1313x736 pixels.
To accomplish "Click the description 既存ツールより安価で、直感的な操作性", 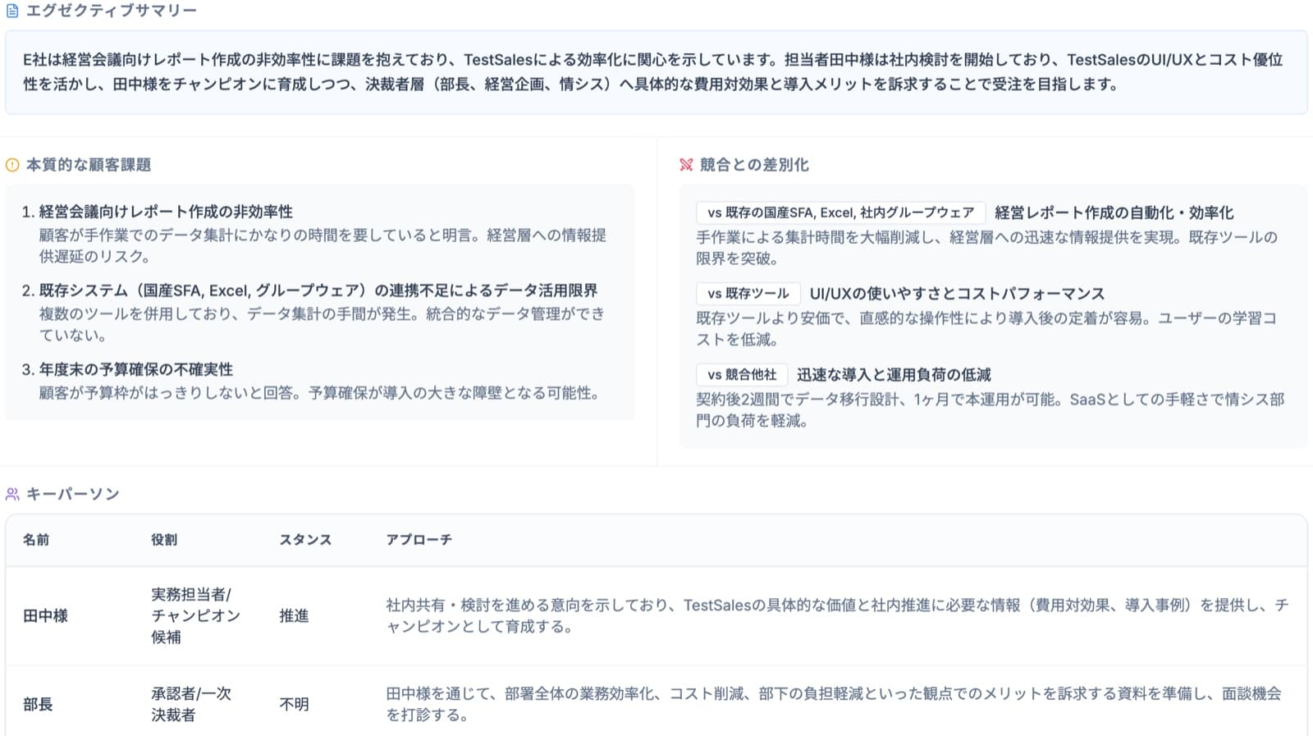I will click(986, 329).
